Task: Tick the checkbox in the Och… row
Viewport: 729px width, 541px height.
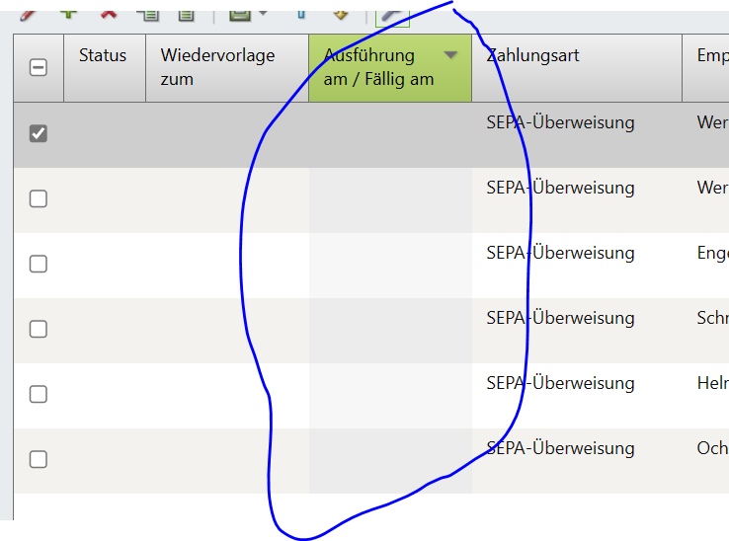Action: pos(39,459)
